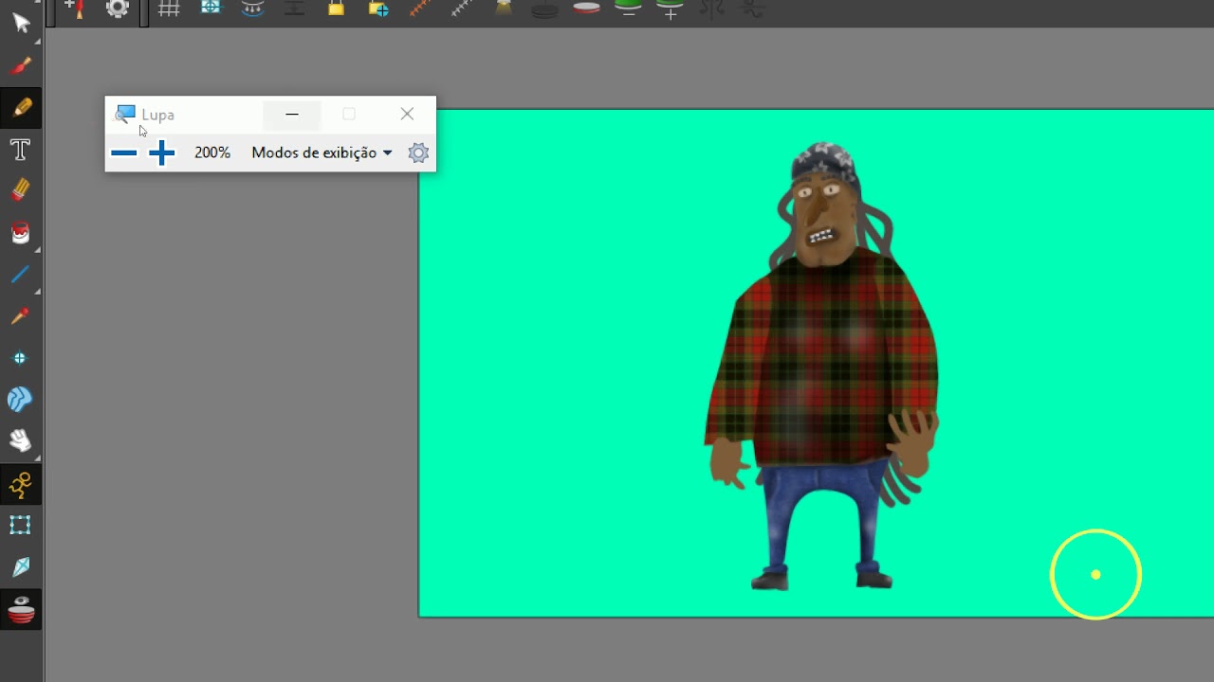
Task: Open the Modos de exibição dropdown
Action: point(322,153)
